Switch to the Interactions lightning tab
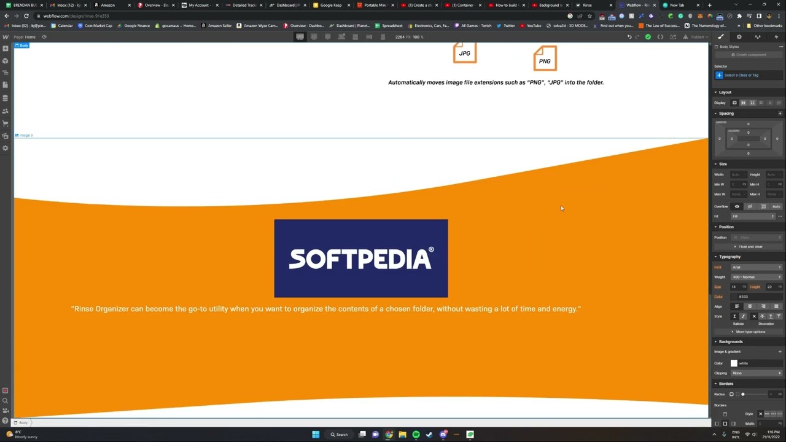 [x=776, y=37]
